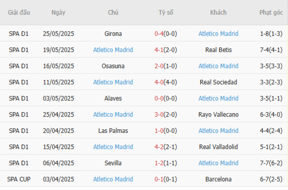This screenshot has width=288, height=190.
Task: Select the Real Betis away team
Action: (218, 50)
